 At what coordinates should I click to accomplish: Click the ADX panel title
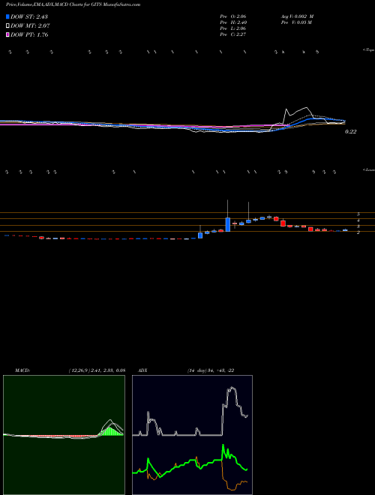point(142,370)
